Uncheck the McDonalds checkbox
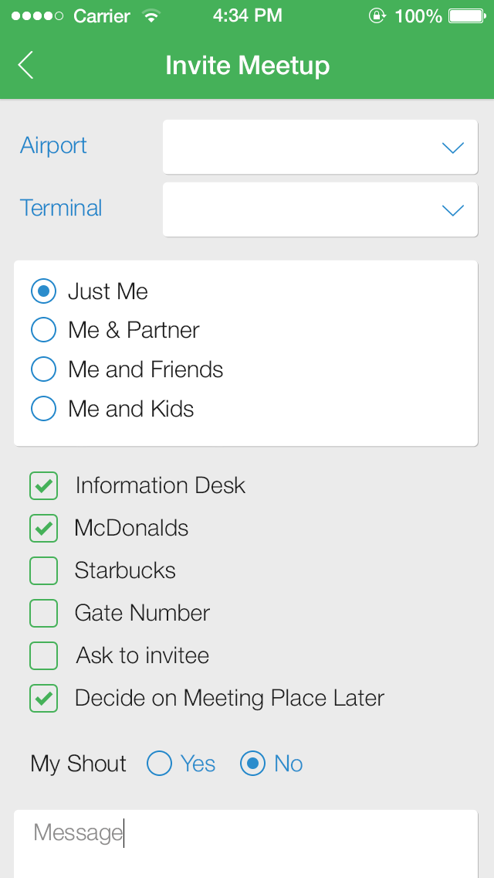Viewport: 494px width, 878px height. click(x=44, y=528)
